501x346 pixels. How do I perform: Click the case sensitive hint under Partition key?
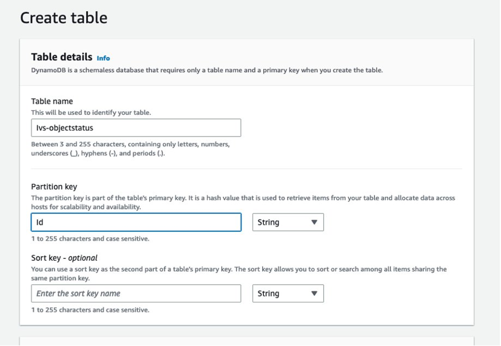[90, 238]
